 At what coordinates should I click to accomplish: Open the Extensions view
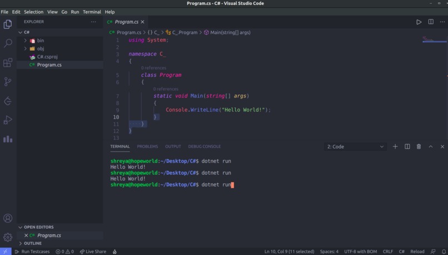(x=8, y=62)
